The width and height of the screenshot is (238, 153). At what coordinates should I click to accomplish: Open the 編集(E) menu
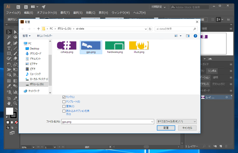pos(29,13)
